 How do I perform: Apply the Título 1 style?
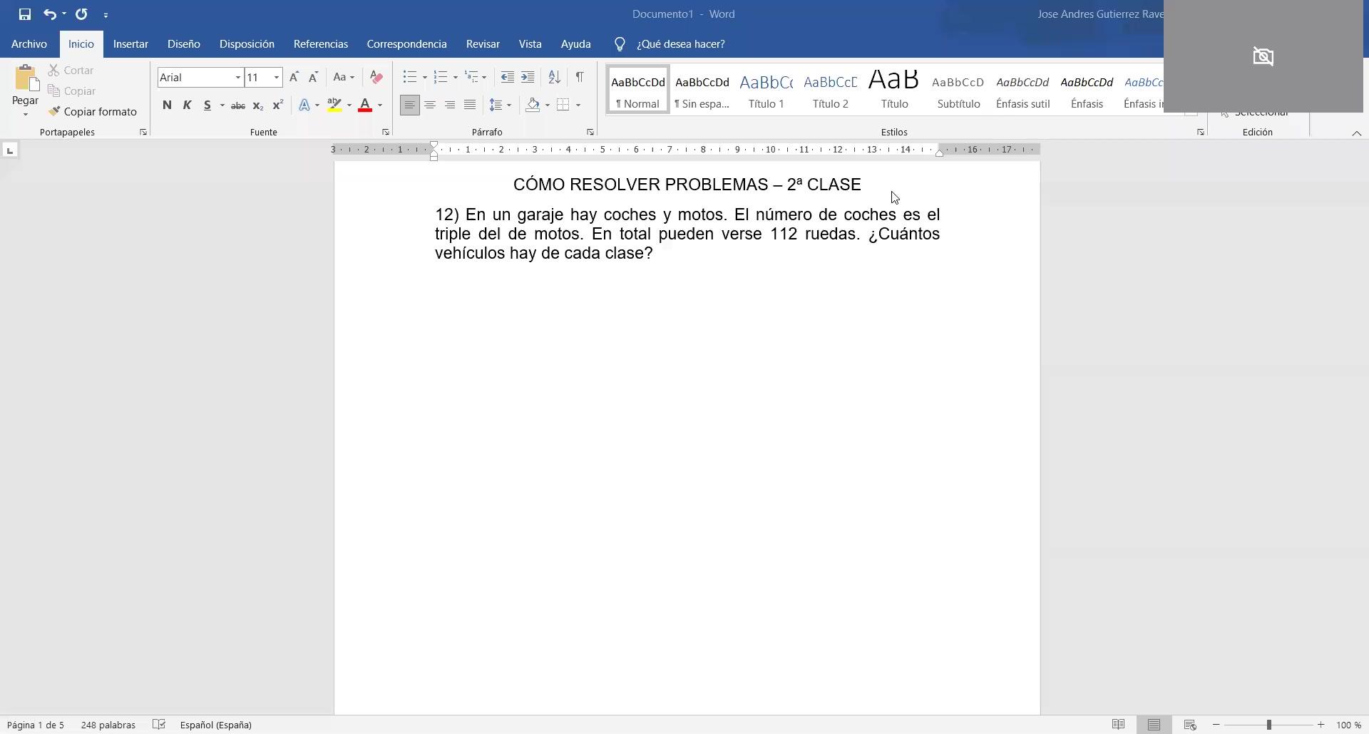tap(766, 90)
